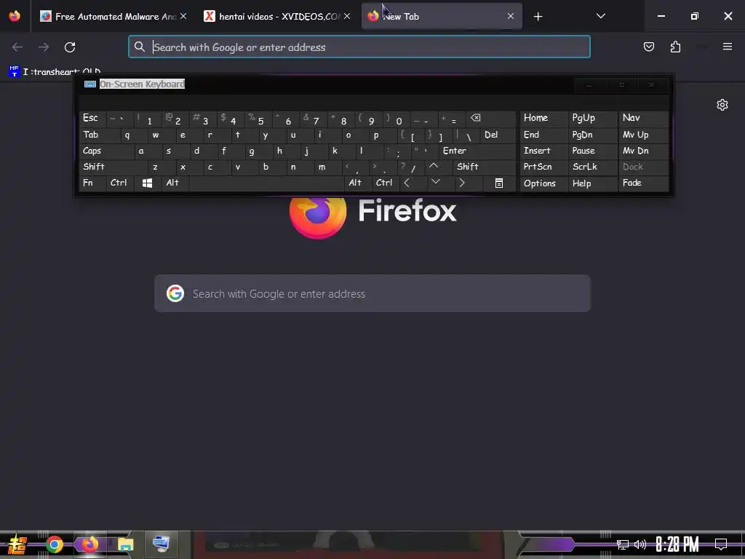Save to Pocket shield icon

click(648, 47)
